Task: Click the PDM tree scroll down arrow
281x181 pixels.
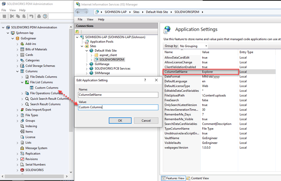Action: point(71,172)
